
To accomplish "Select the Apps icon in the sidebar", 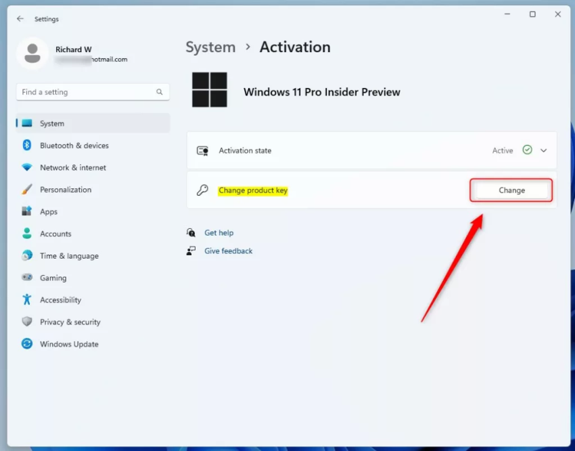I will pyautogui.click(x=25, y=211).
